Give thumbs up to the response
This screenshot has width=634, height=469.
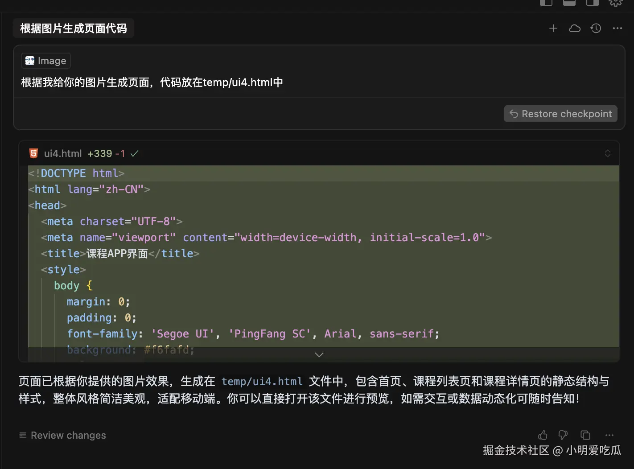[543, 435]
